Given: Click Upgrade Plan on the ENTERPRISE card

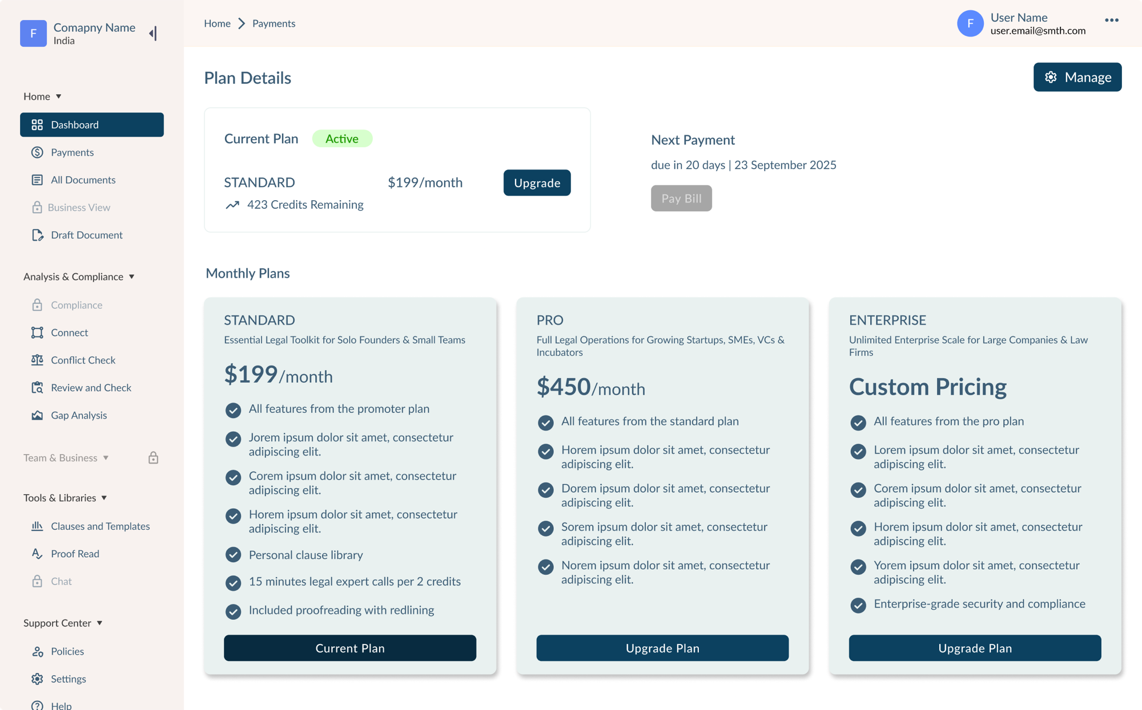Looking at the screenshot, I should 975,648.
